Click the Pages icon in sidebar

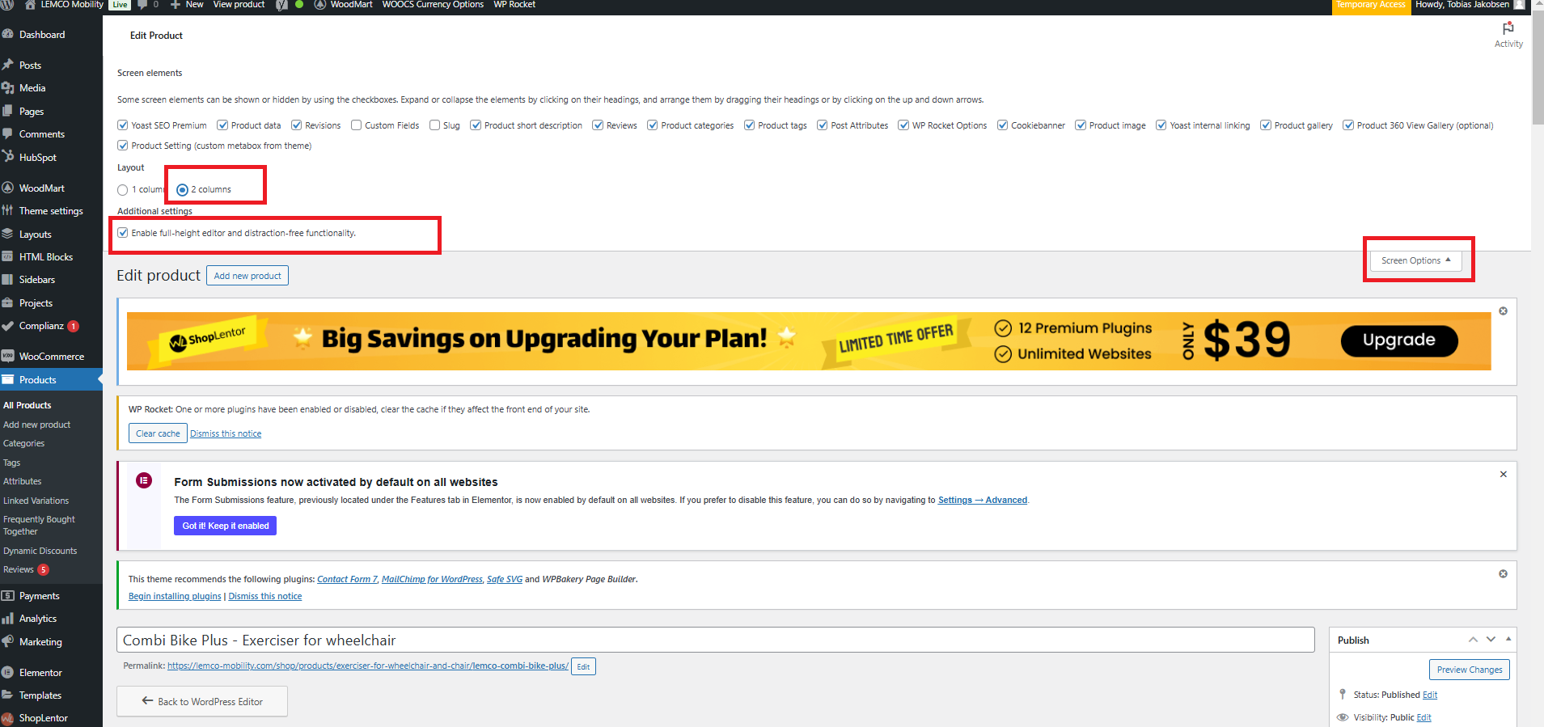[x=8, y=112]
